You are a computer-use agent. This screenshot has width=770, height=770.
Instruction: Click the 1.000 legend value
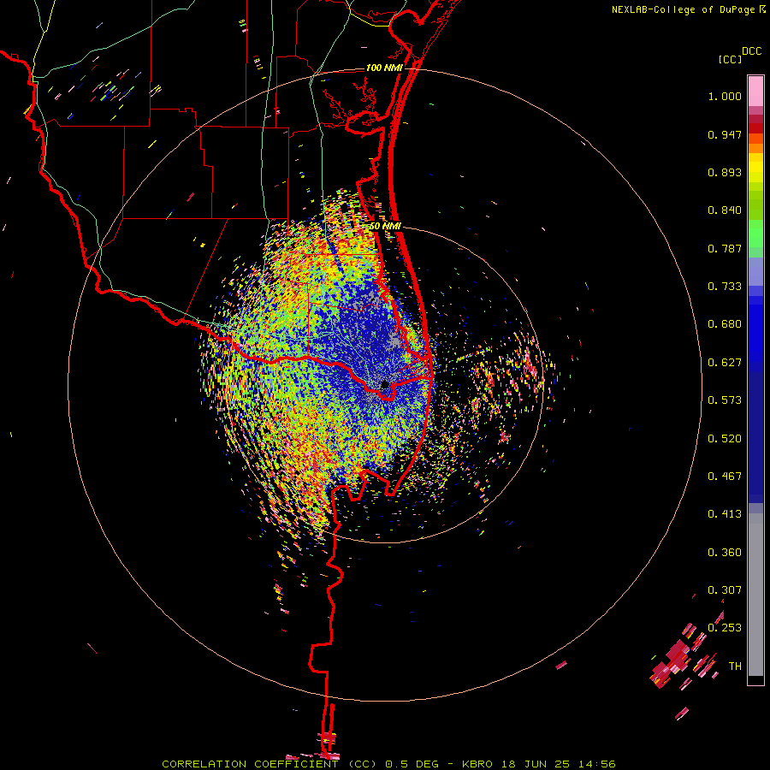click(x=725, y=96)
